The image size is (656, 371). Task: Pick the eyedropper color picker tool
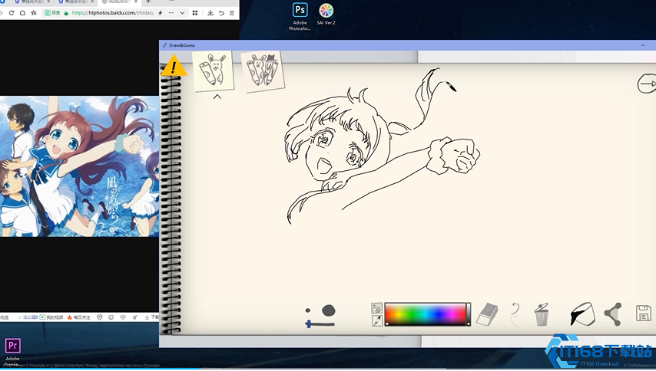(377, 321)
